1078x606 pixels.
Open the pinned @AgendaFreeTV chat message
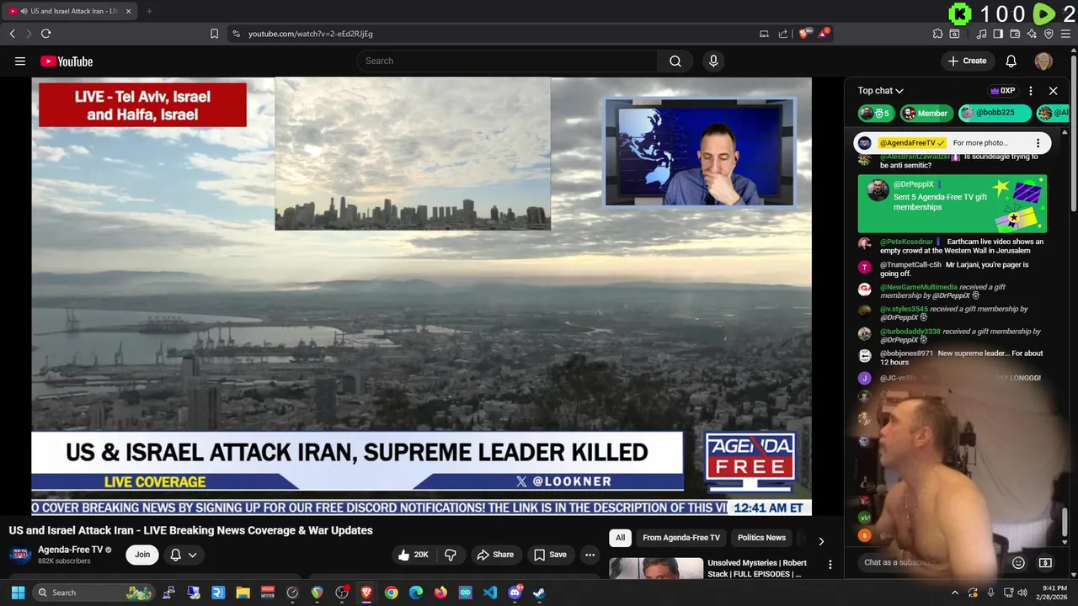tap(953, 143)
